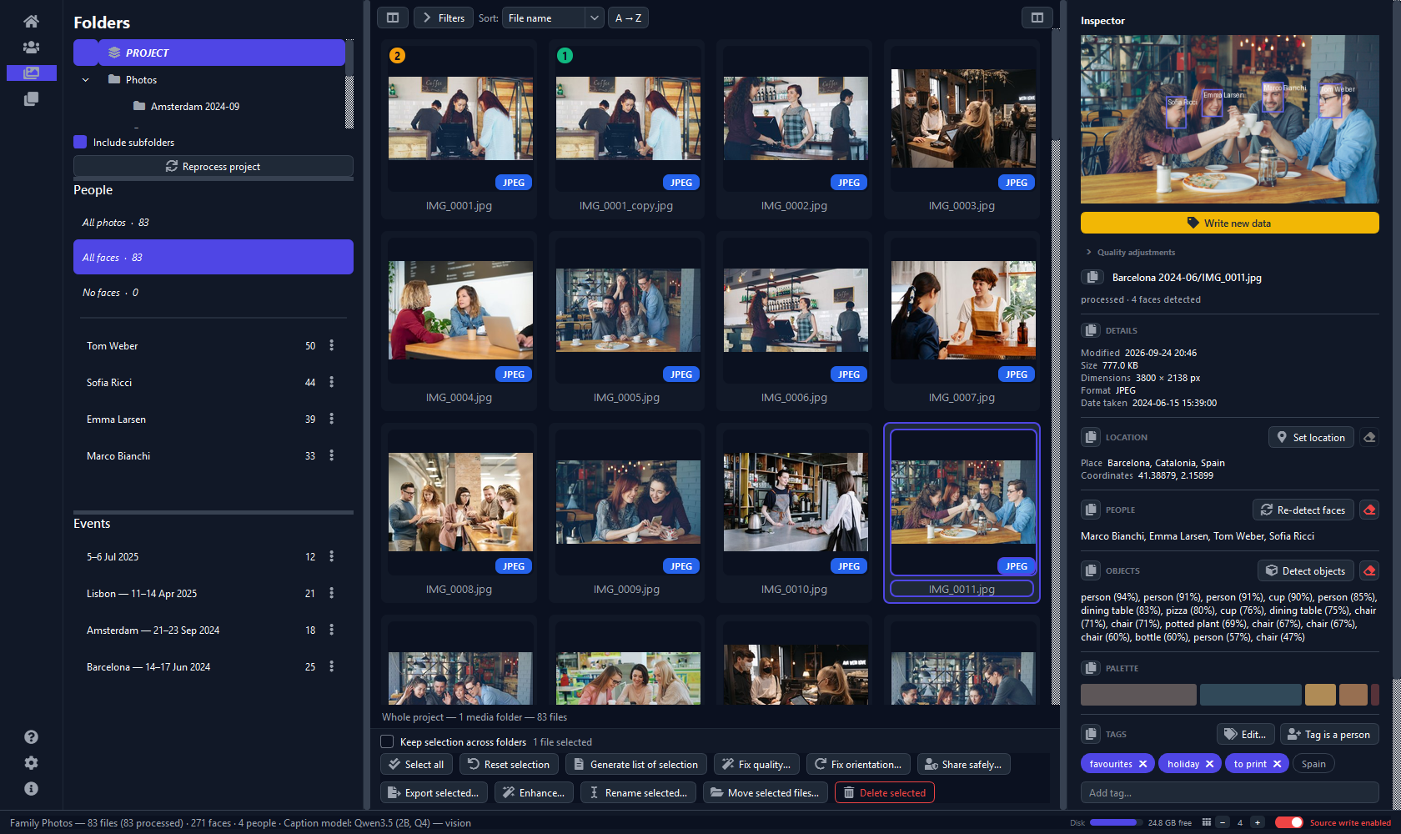Clear the location data with the eraser
The height and width of the screenshot is (834, 1401).
click(x=1369, y=437)
